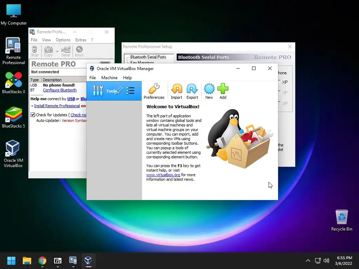Viewport: 359px width, 269px height.
Task: Open the ? menu in Remote Professional
Action: tap(92, 40)
